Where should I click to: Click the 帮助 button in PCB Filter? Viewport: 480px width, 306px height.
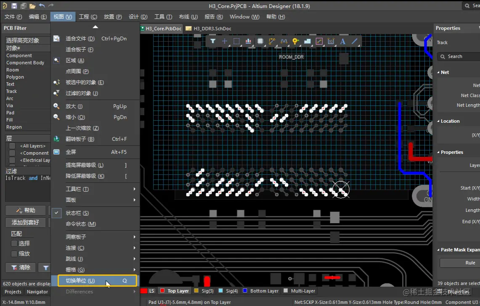point(26,210)
